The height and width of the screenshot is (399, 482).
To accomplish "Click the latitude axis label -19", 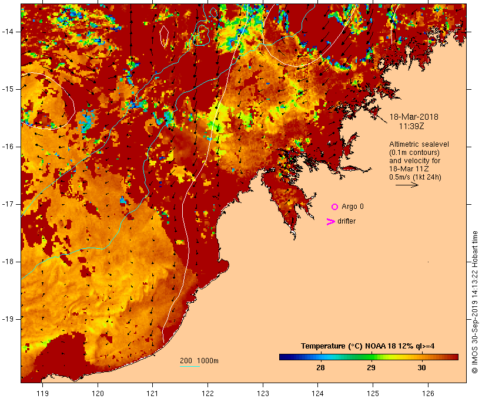I will (8, 319).
